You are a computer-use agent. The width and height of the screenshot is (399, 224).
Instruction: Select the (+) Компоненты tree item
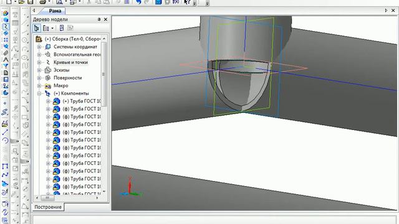point(71,93)
